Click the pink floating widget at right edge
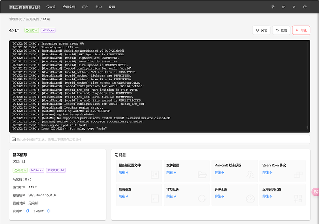319x224 pixels. 315,192
